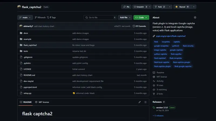Focus the Go to file search field

[100, 17]
